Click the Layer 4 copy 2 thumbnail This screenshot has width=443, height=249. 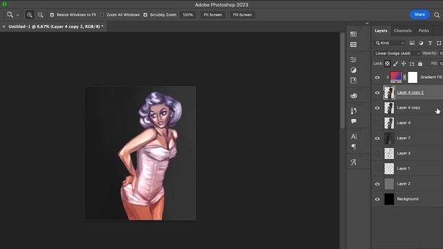[x=389, y=93]
